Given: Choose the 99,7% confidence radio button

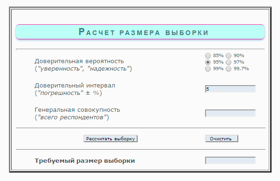Looking at the screenshot, I should [228, 69].
